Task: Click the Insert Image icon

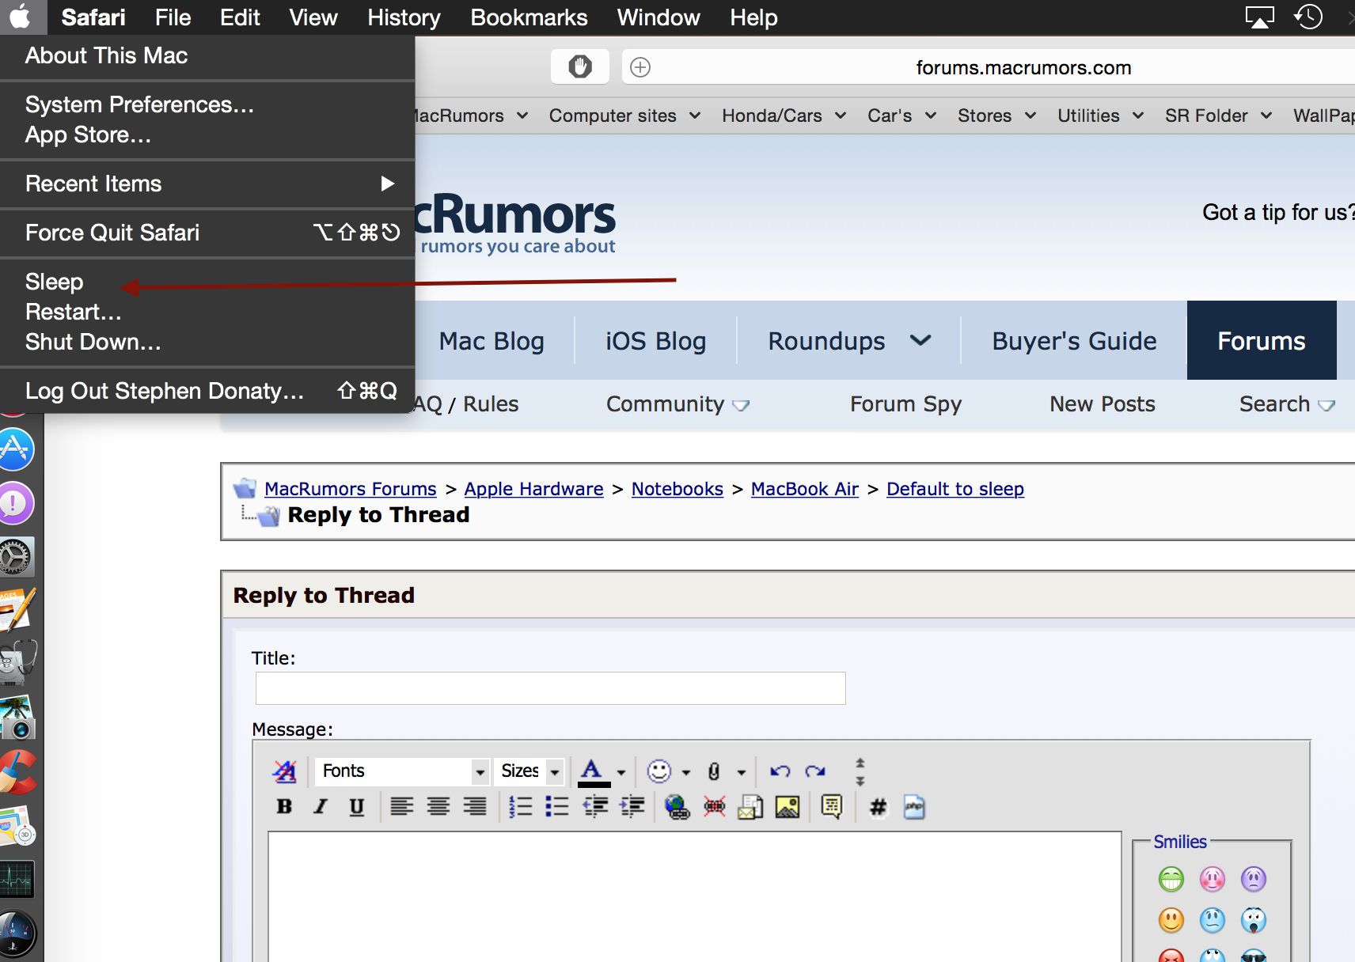Action: click(788, 806)
